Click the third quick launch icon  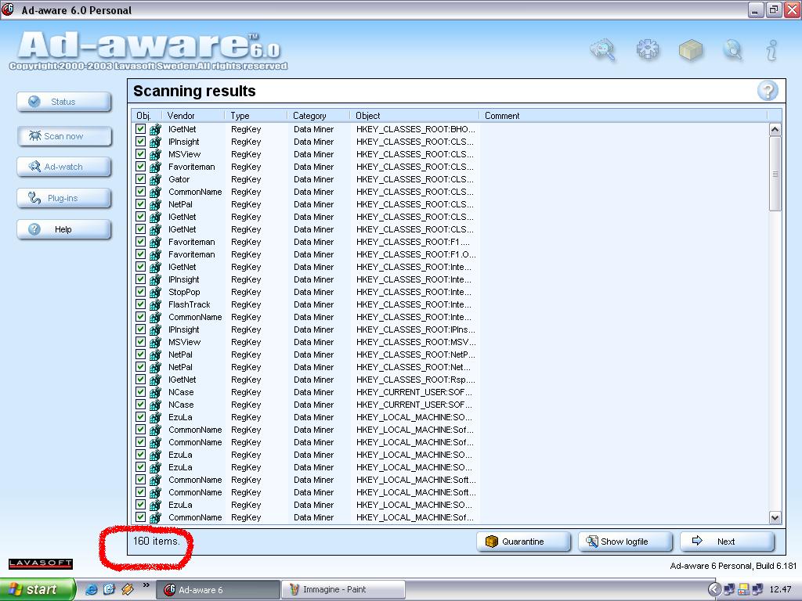click(127, 589)
